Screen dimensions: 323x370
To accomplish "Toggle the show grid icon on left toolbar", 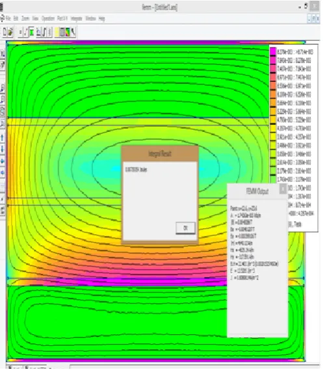I will click(3, 187).
